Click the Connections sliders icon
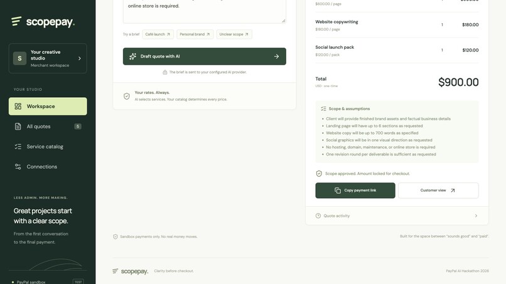 [x=18, y=167]
